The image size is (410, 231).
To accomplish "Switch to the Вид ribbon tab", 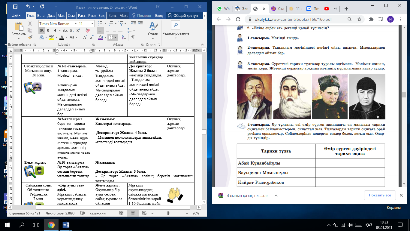I will tap(101, 16).
